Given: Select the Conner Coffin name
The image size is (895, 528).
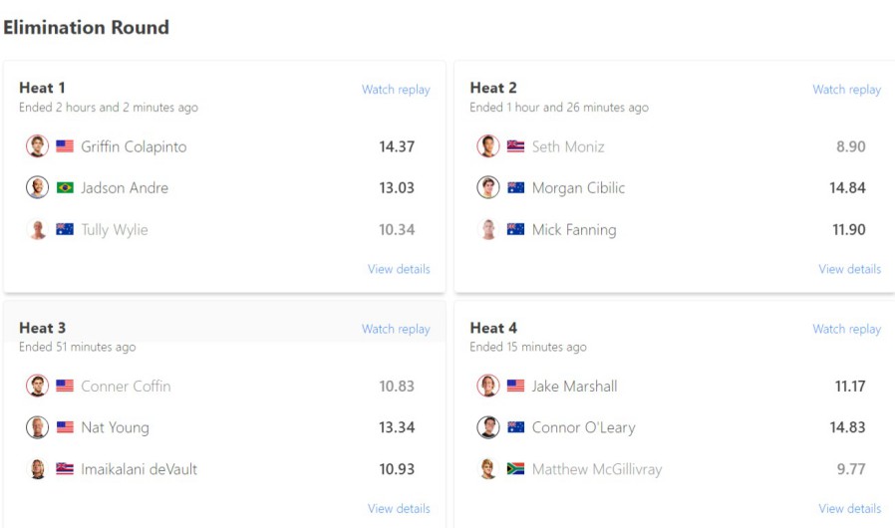Looking at the screenshot, I should point(126,387).
